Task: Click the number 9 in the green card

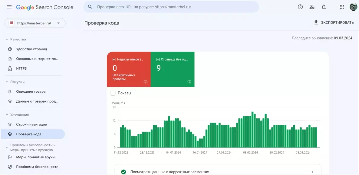Action: tap(158, 68)
